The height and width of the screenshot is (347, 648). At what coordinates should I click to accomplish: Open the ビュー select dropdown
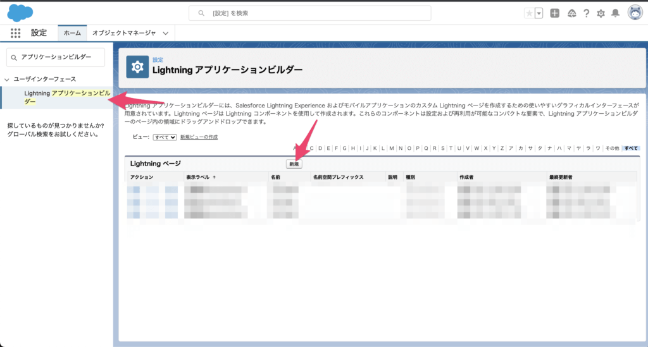pos(165,137)
